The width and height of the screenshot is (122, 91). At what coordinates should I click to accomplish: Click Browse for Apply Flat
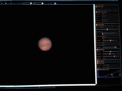pos(105,67)
